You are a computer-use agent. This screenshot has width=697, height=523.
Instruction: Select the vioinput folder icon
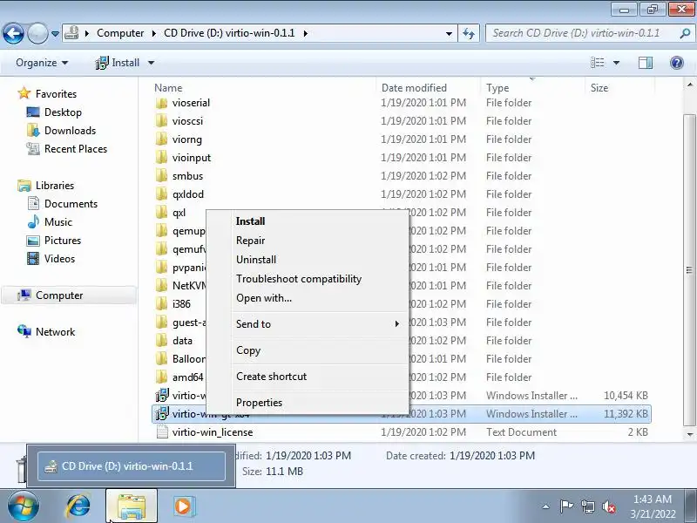click(161, 158)
